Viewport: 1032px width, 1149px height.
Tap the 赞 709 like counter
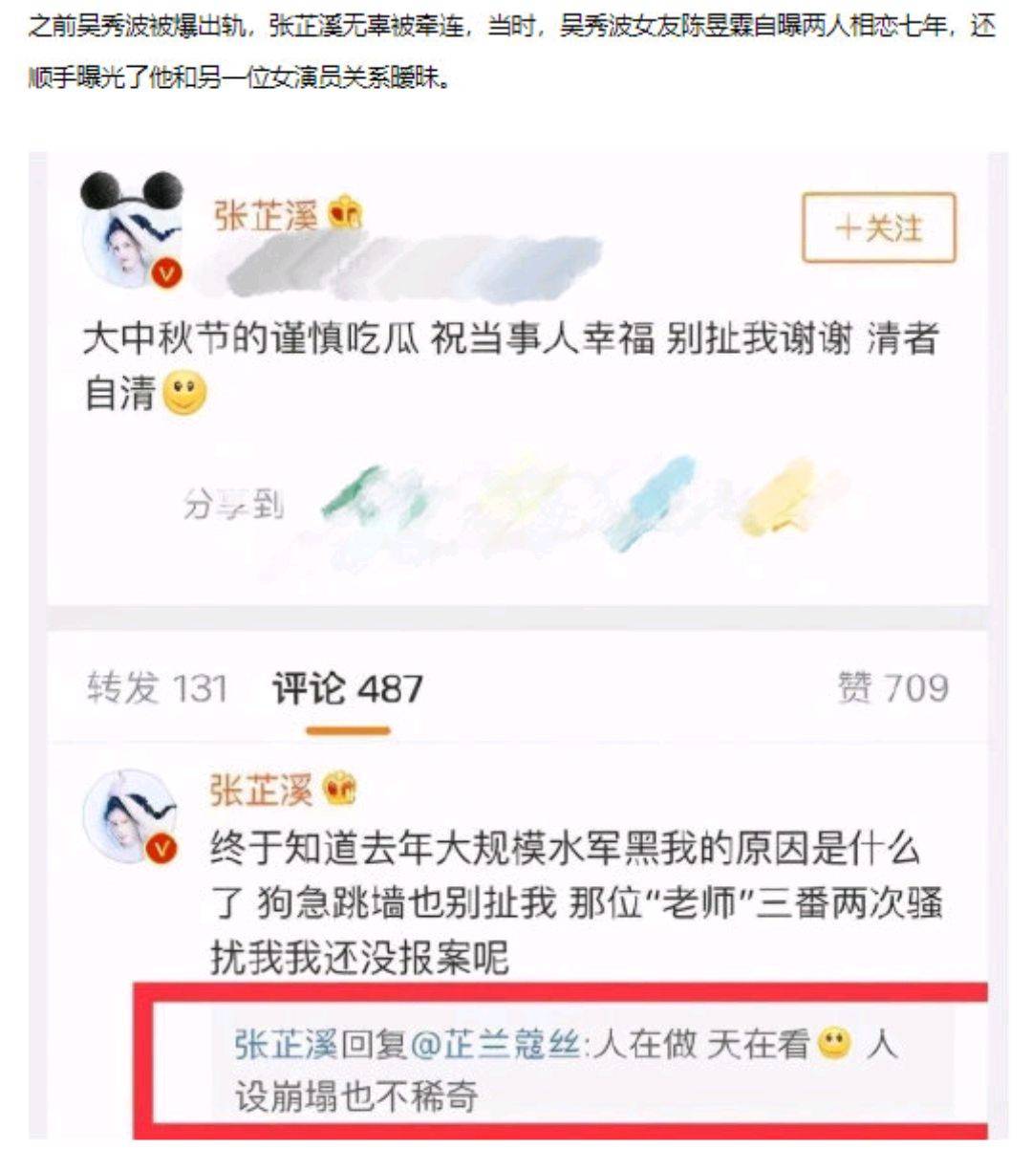892,688
